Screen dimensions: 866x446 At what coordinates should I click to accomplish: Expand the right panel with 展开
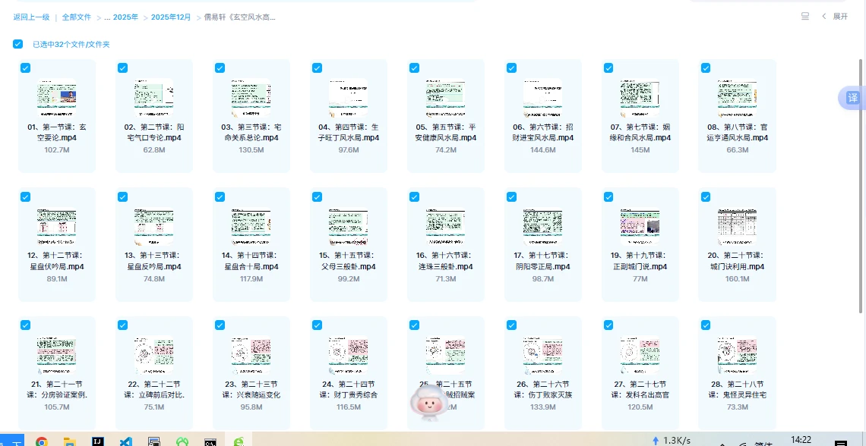pos(834,16)
